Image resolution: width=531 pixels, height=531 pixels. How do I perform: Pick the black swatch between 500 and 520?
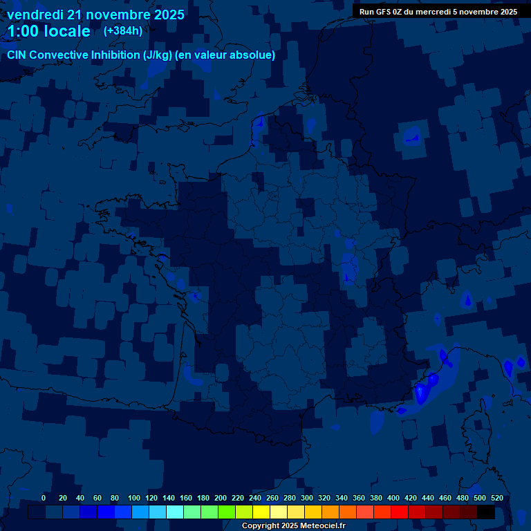485,512
